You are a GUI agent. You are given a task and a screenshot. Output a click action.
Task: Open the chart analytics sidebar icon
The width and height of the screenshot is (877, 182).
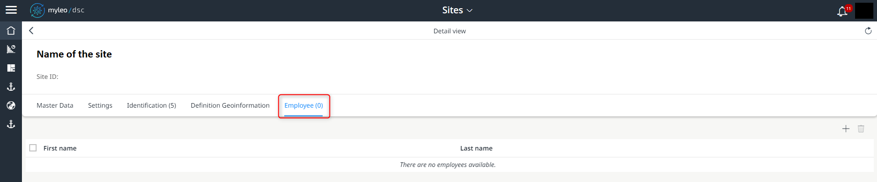click(x=11, y=49)
